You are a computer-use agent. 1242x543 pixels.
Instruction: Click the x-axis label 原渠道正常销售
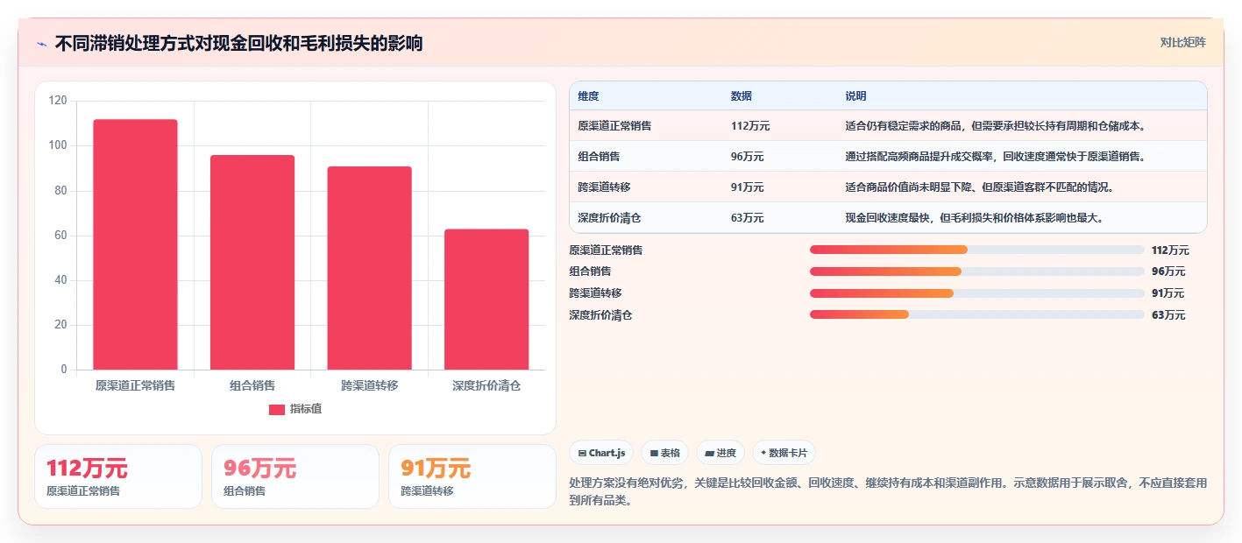[135, 385]
